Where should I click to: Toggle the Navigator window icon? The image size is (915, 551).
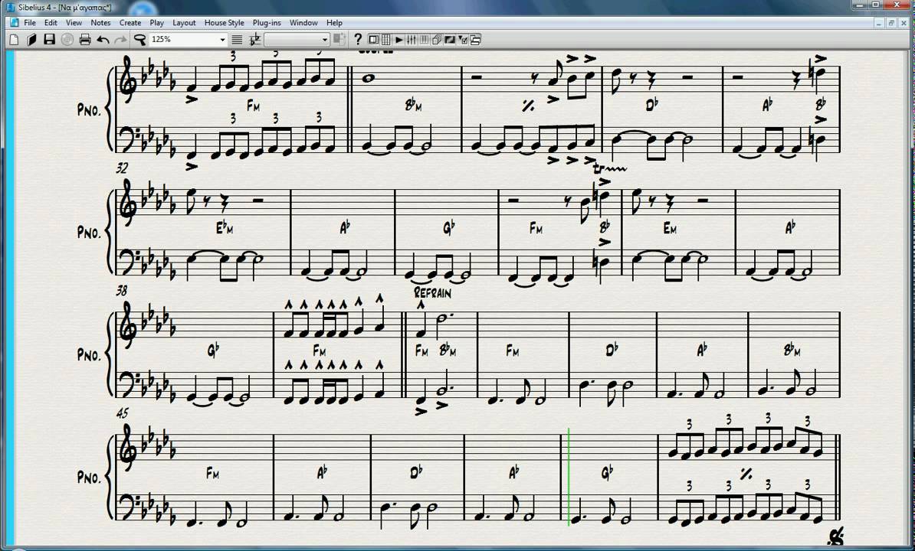coord(373,40)
